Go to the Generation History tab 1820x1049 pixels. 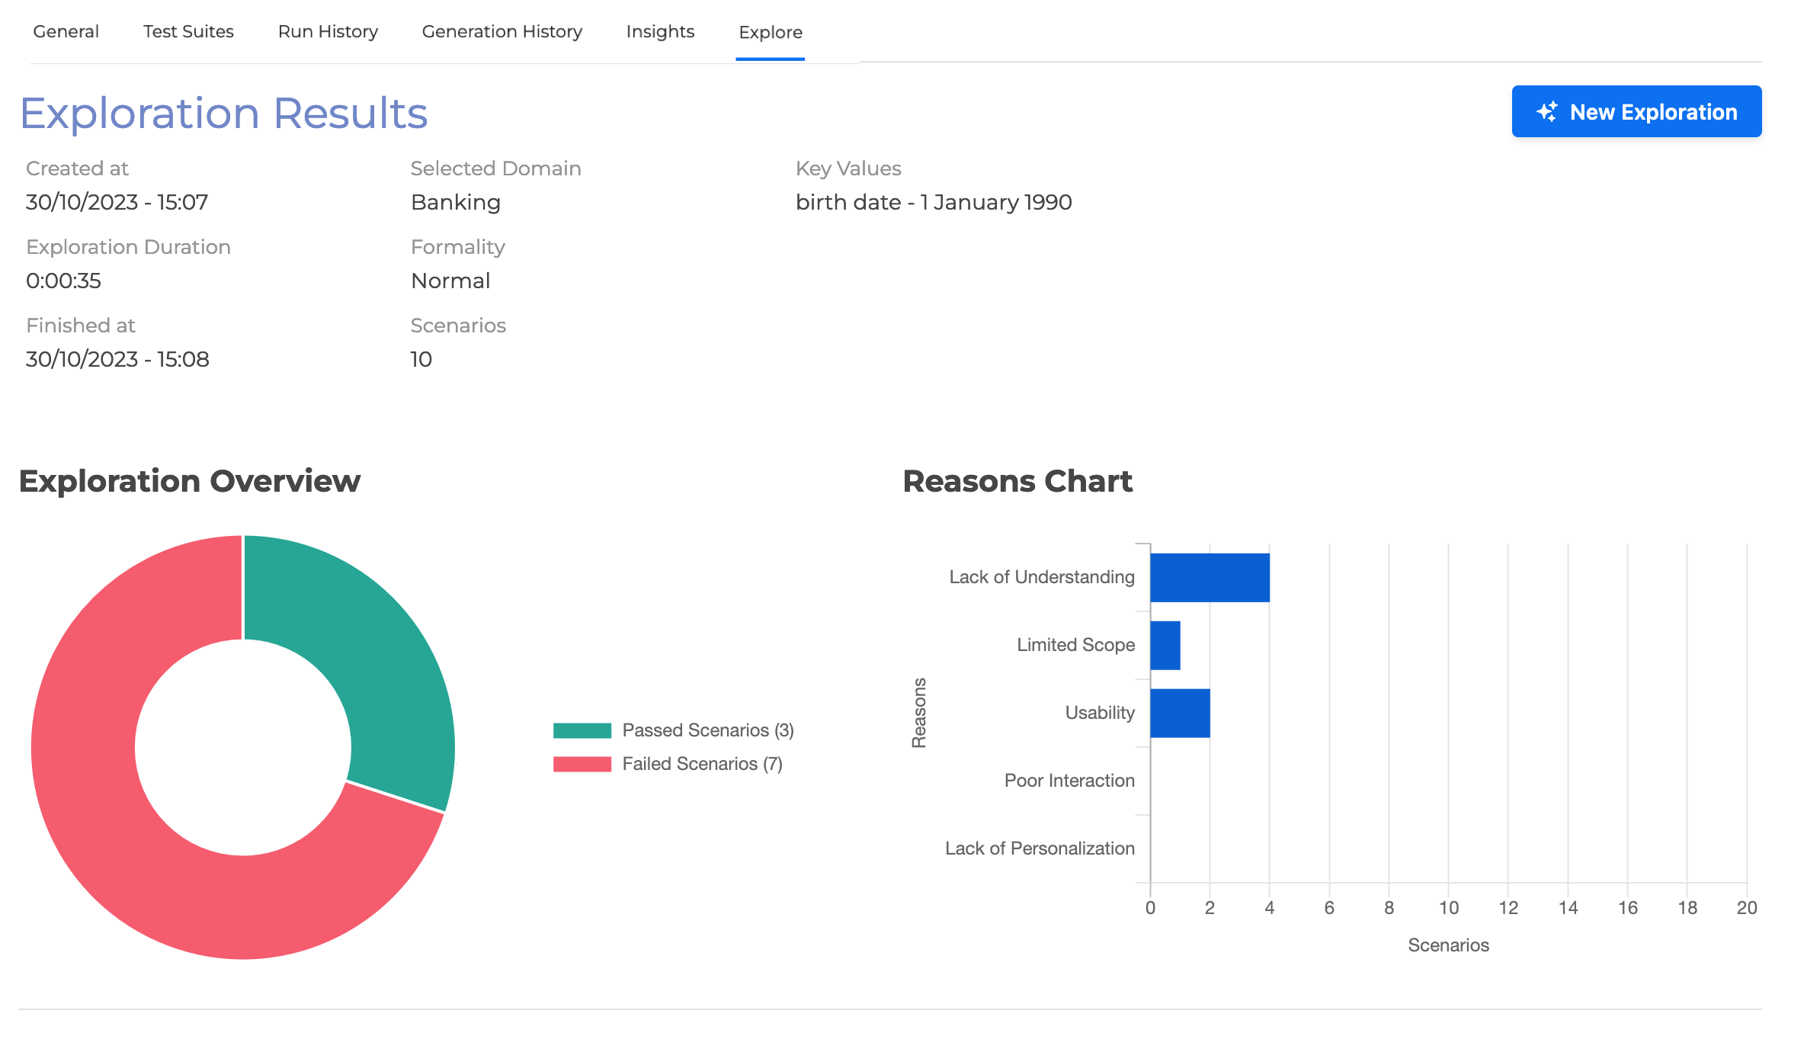pos(501,32)
